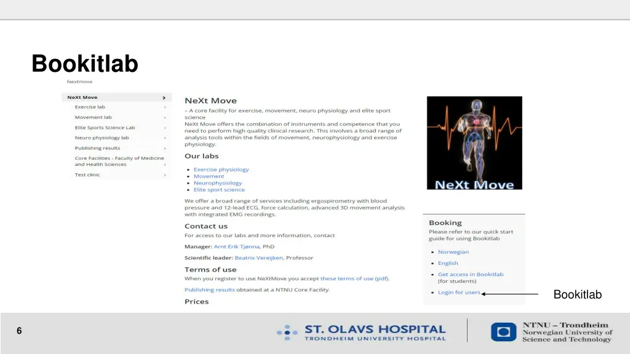Click the NTNU square logo icon

tap(503, 332)
